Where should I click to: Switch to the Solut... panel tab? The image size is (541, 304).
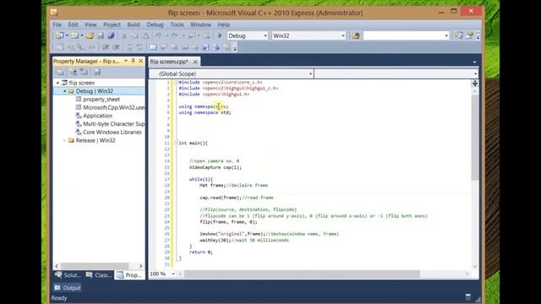[x=68, y=275]
